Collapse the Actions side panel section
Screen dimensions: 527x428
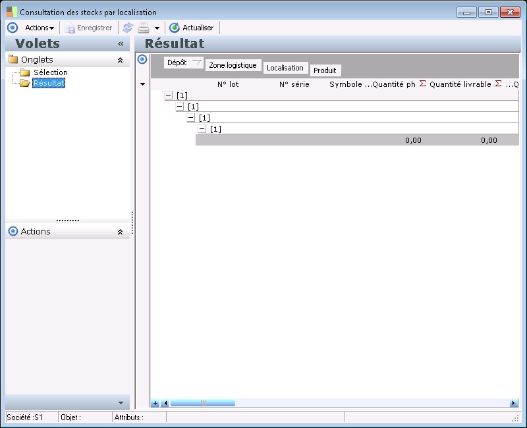click(x=120, y=232)
